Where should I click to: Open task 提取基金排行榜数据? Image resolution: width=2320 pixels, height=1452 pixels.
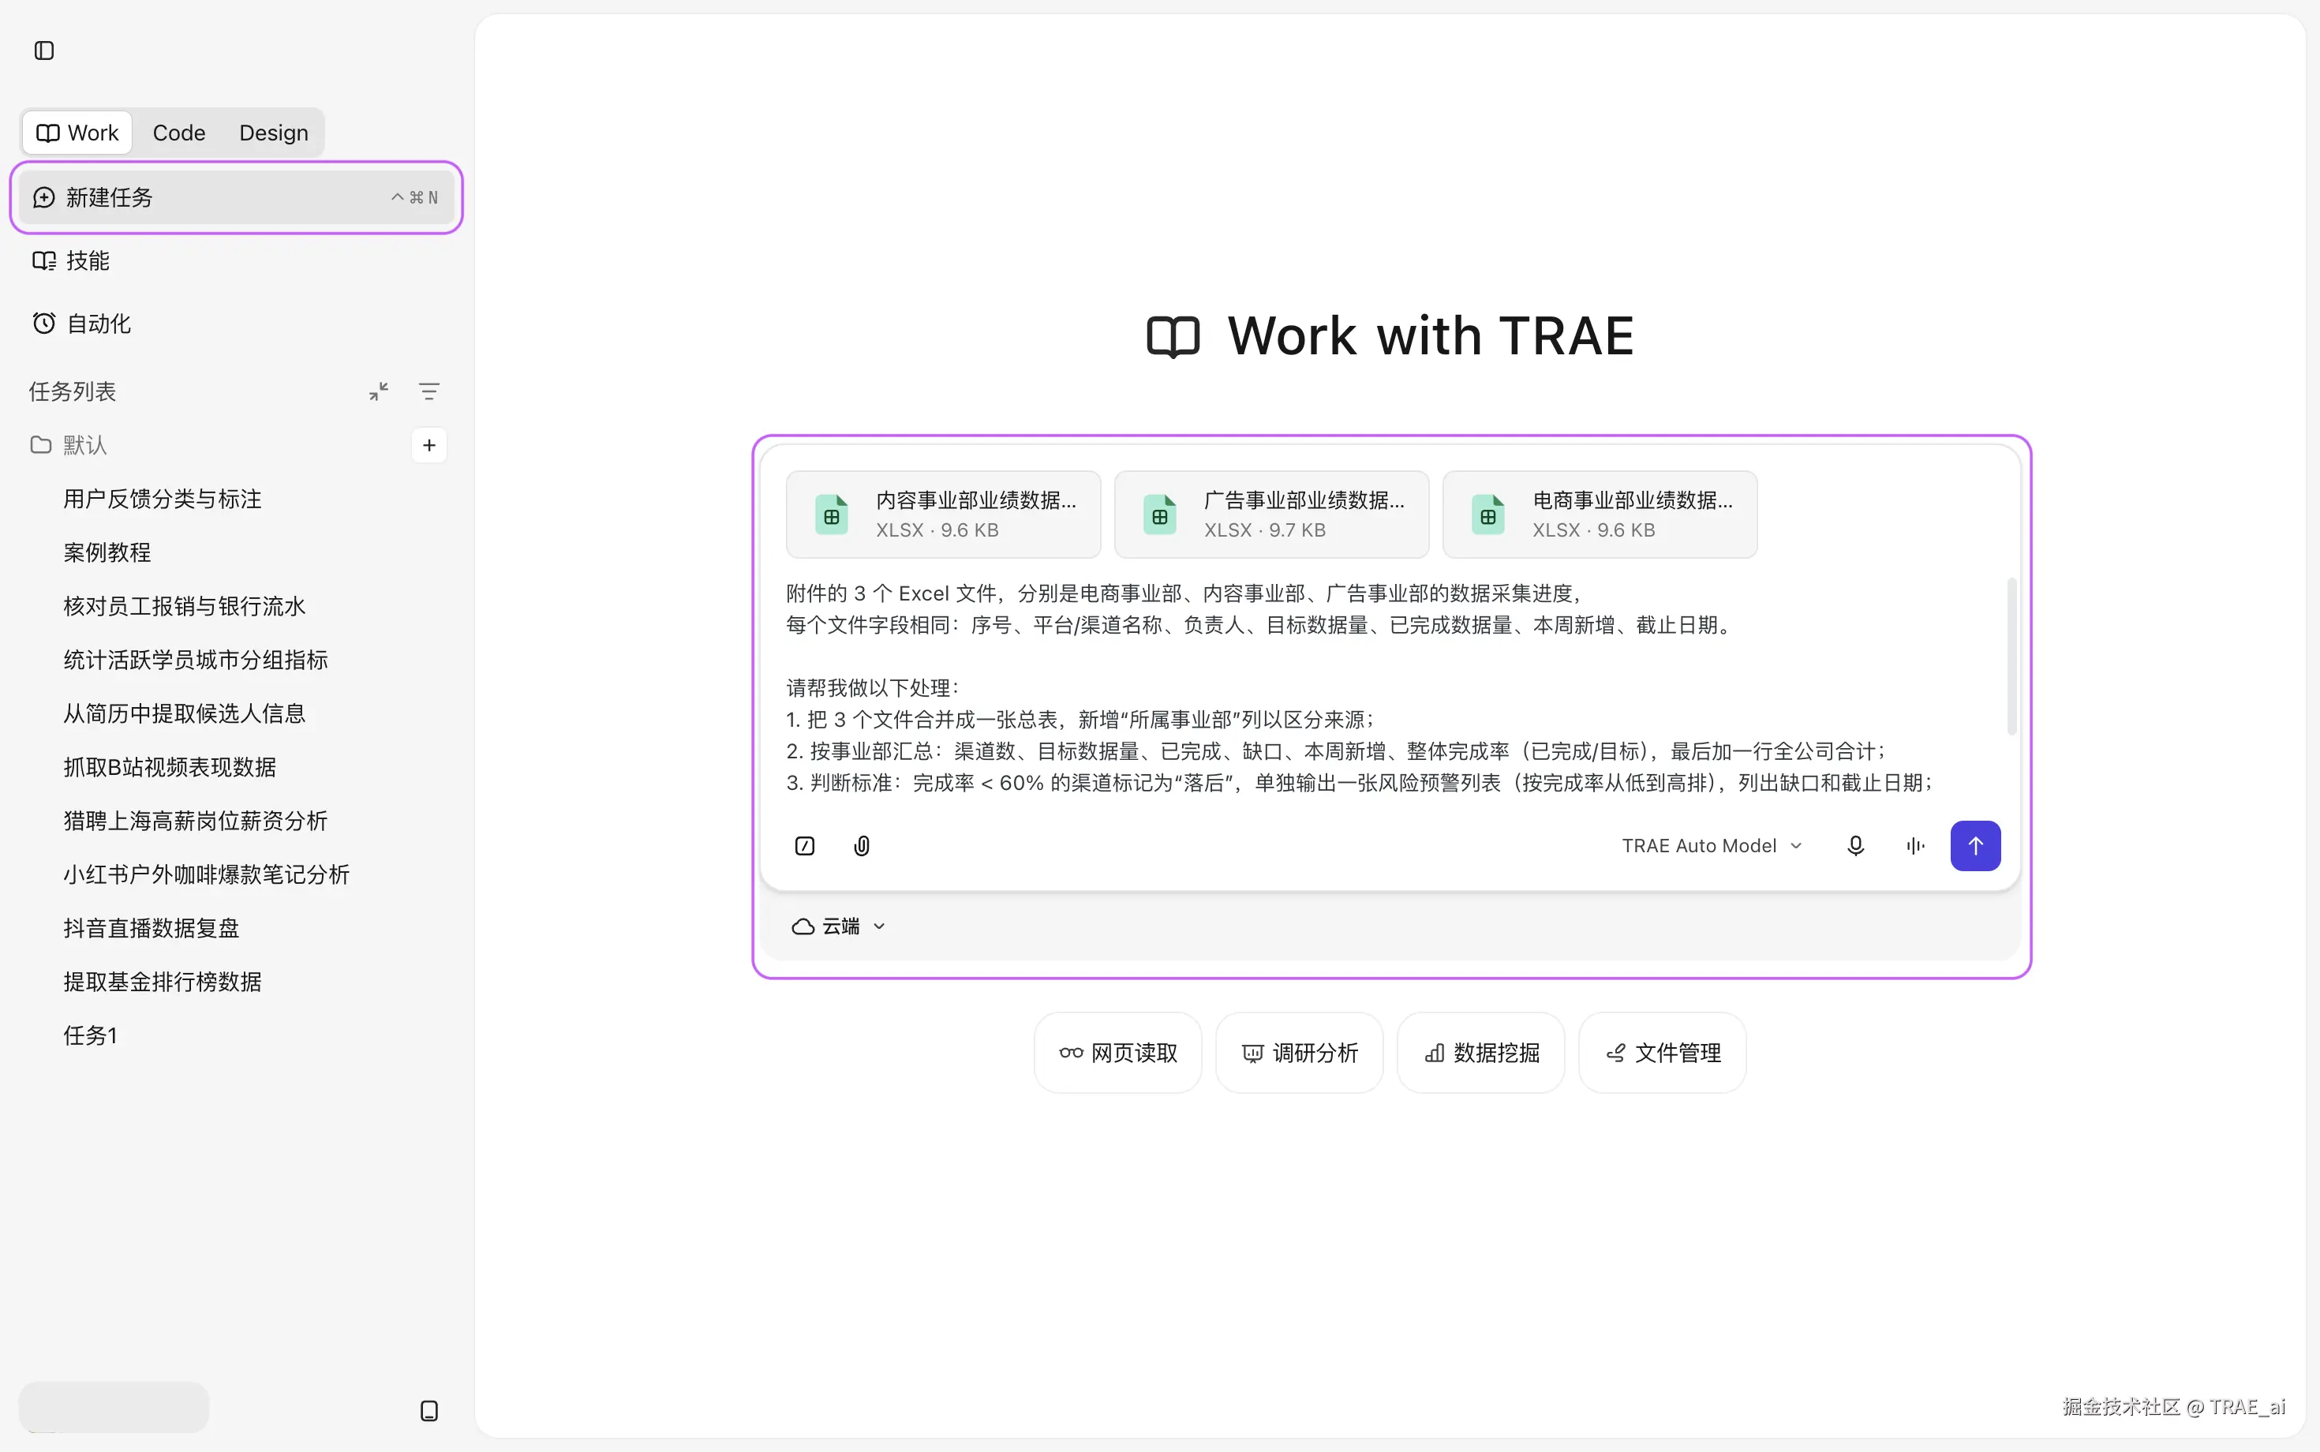[x=163, y=982]
